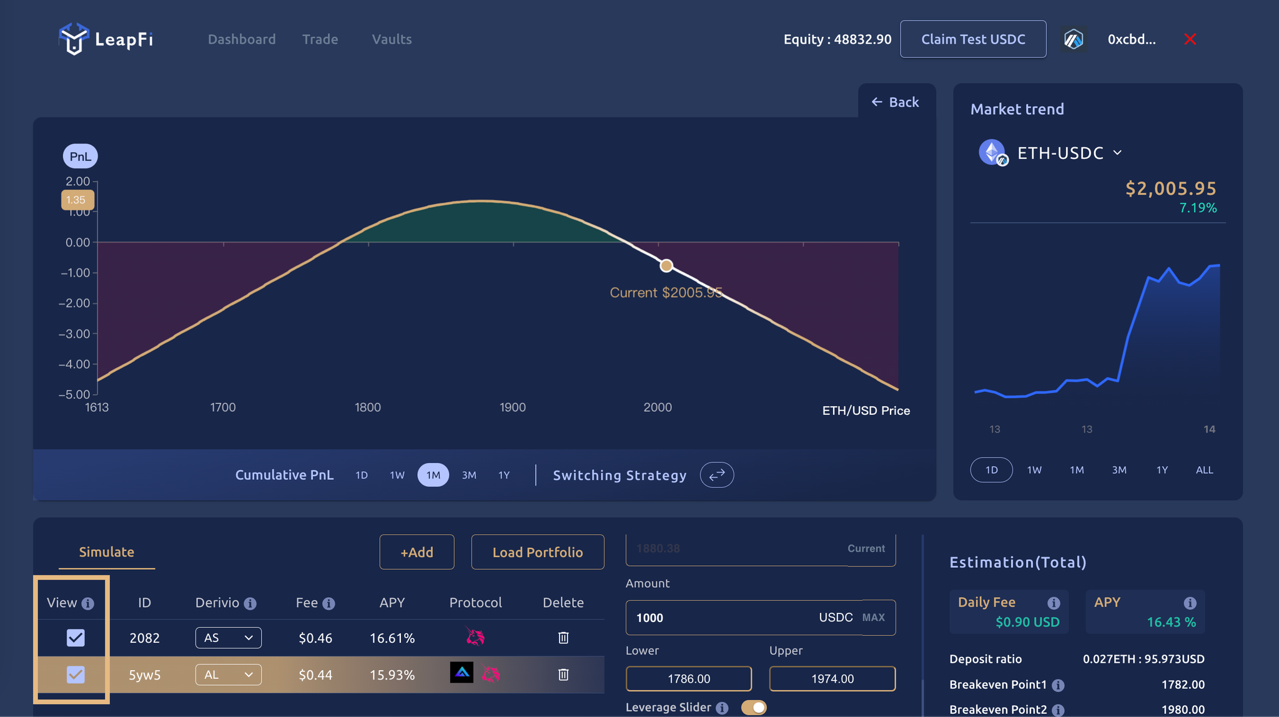The width and height of the screenshot is (1279, 717).
Task: Click the PnL chart label pill
Action: coord(81,156)
